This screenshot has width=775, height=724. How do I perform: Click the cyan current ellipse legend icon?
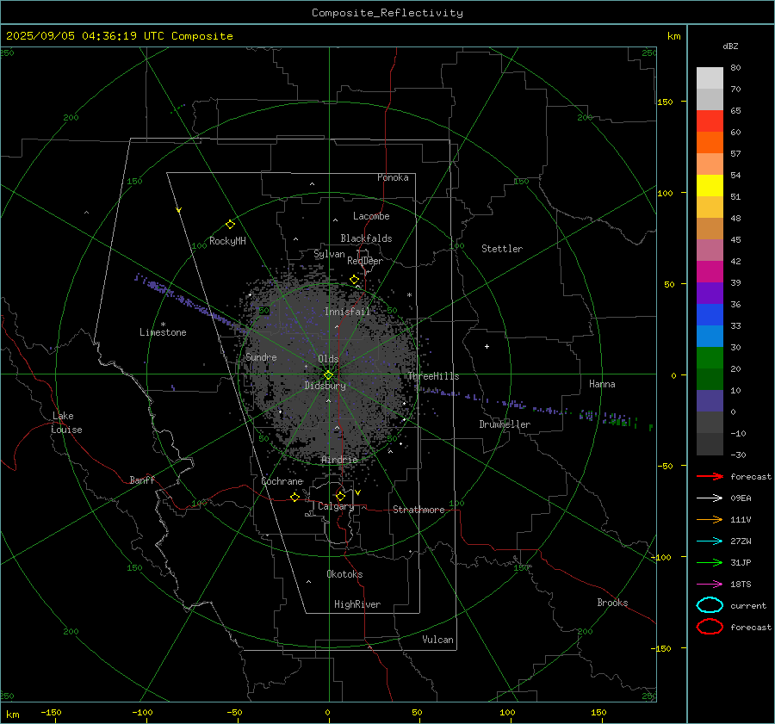(710, 605)
